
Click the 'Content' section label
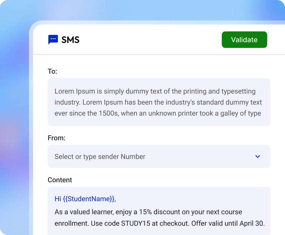coord(60,180)
